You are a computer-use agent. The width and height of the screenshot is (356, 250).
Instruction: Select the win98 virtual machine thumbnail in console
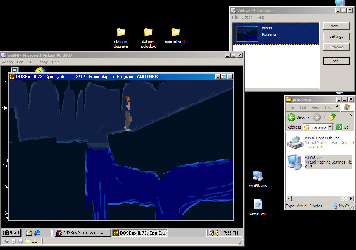[x=247, y=34]
